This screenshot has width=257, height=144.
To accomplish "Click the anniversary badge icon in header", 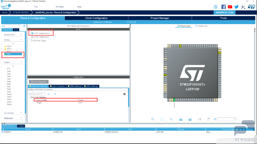I will [215, 7].
